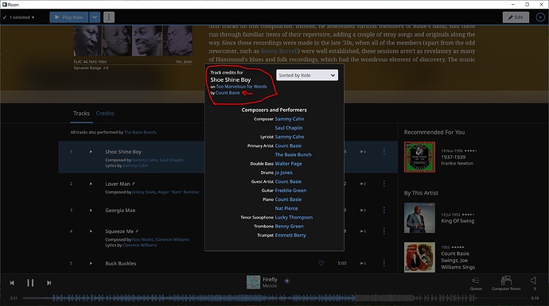
Task: Skip to the previous track
Action: point(12,283)
